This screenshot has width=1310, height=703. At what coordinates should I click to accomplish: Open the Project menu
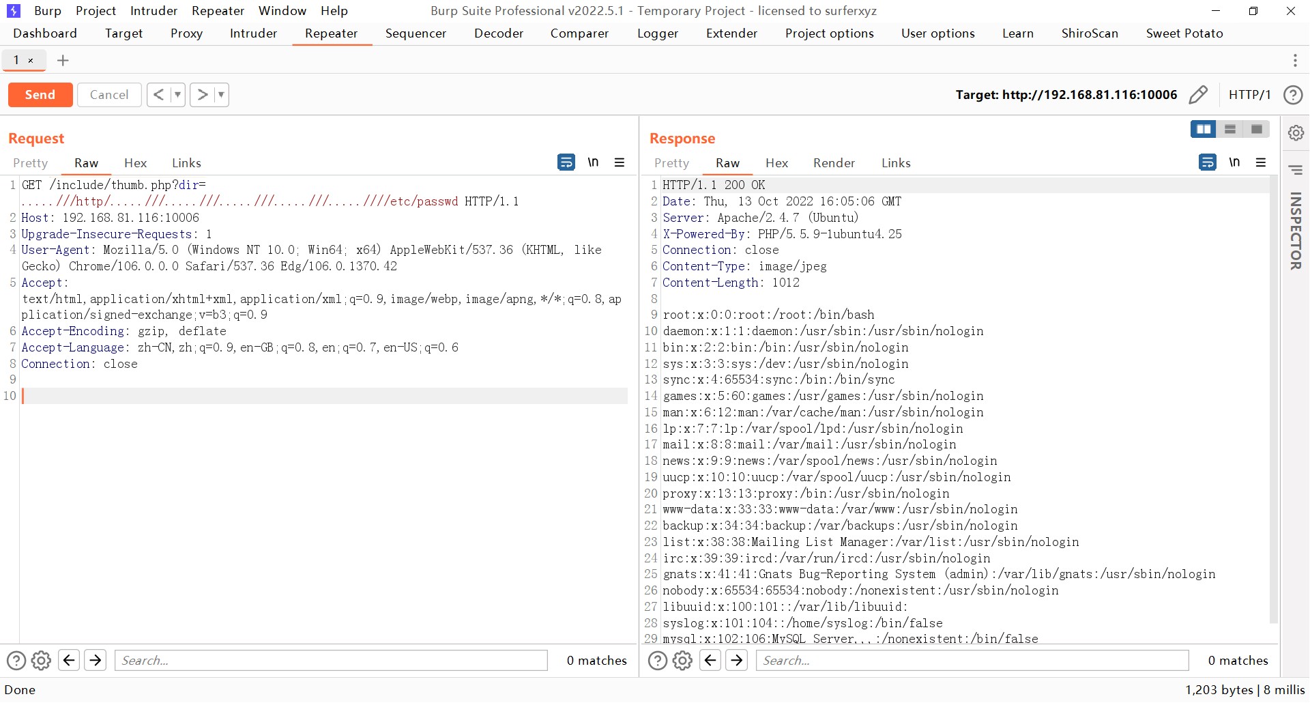point(96,11)
